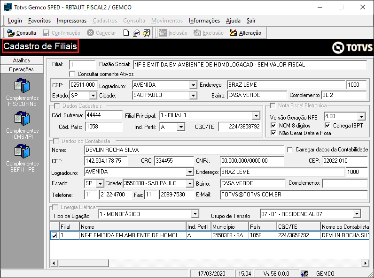
Task: Click the grid scroll left arrow
Action: pos(54,263)
